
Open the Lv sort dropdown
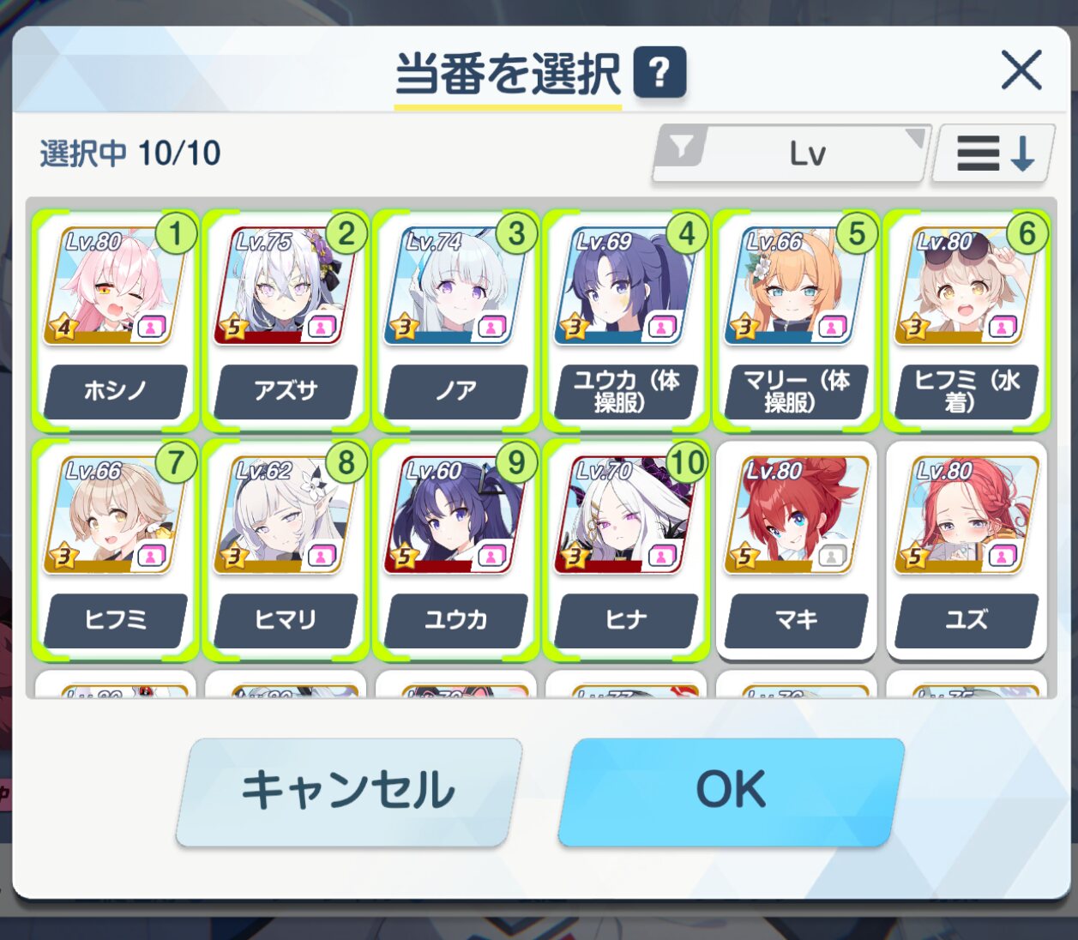[x=792, y=154]
